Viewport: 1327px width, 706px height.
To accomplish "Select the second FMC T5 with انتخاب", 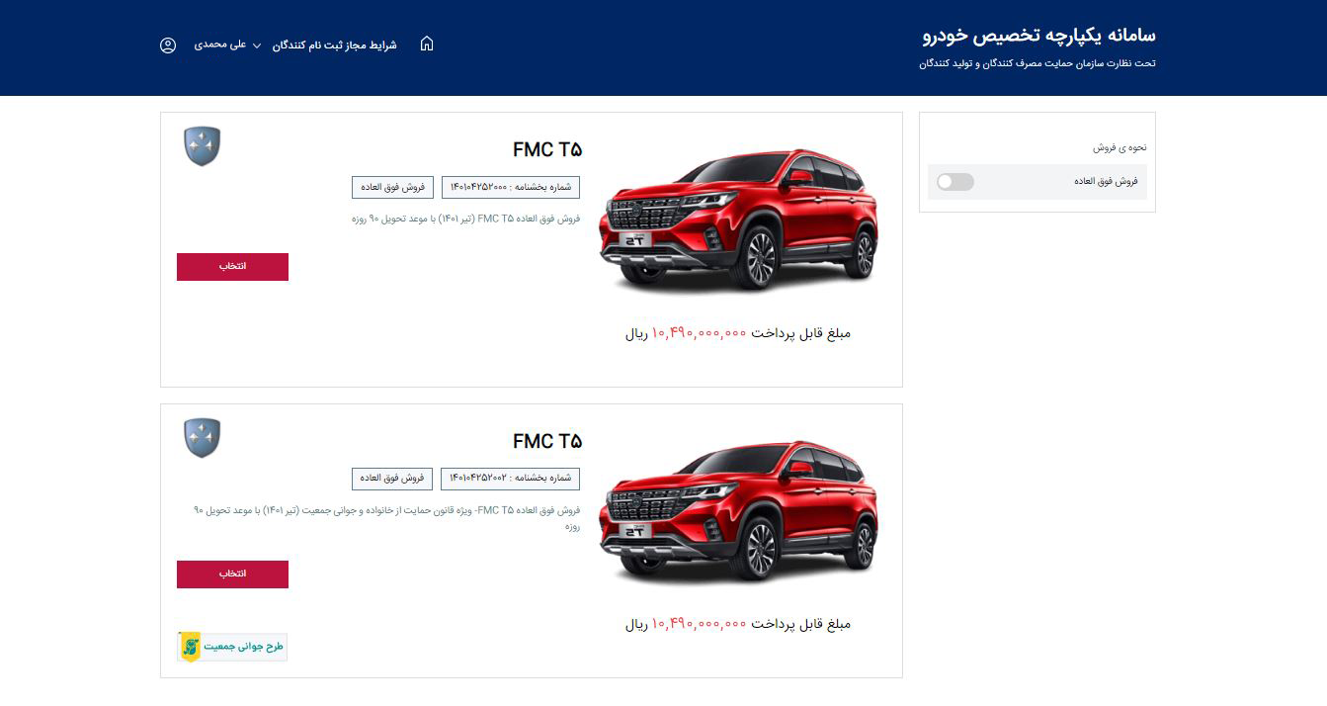I will coord(232,574).
